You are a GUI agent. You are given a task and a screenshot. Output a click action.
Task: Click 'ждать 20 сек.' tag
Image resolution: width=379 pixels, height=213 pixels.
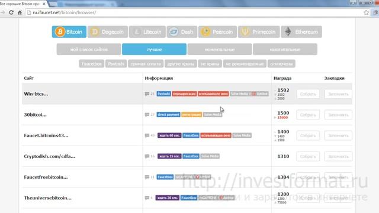[168, 198]
